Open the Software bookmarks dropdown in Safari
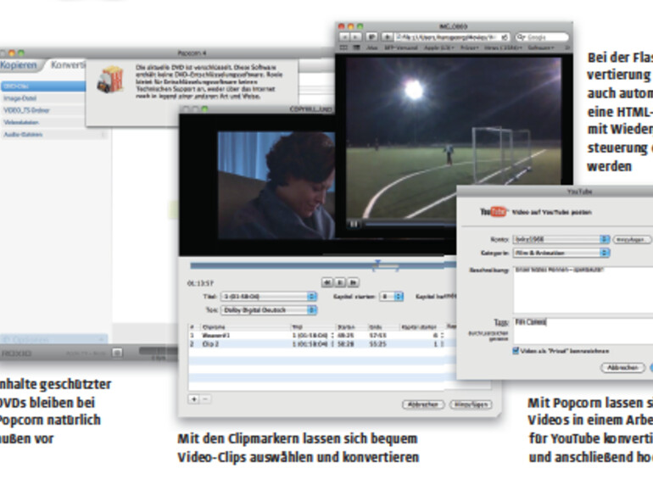This screenshot has height=490, width=653. point(540,47)
